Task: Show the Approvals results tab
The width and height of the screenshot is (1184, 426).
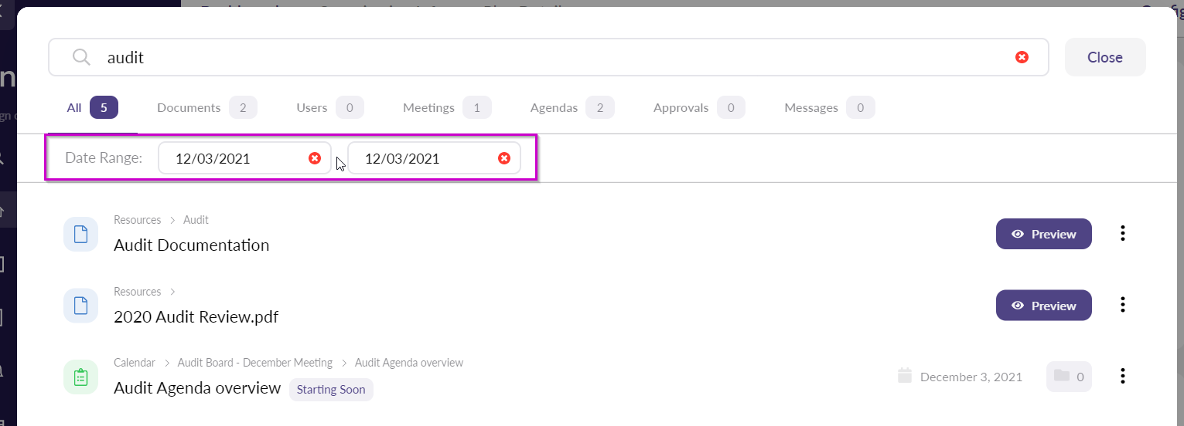Action: (x=698, y=108)
